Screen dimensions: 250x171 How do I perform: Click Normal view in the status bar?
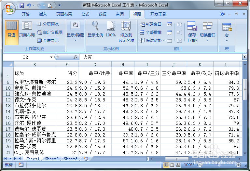point(166,165)
